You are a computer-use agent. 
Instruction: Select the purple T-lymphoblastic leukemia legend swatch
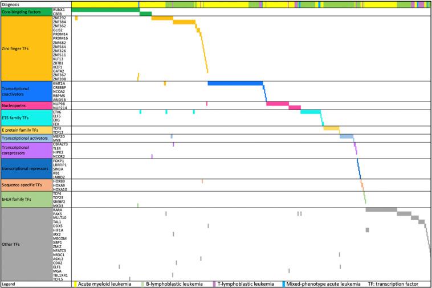click(x=214, y=283)
